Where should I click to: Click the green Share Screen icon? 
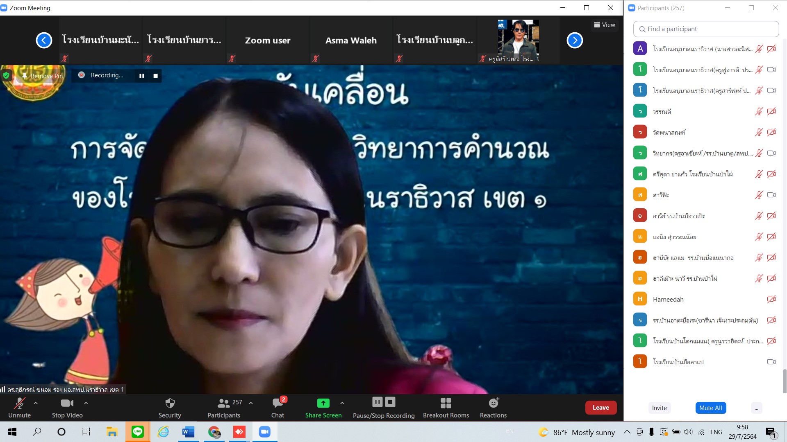point(323,404)
